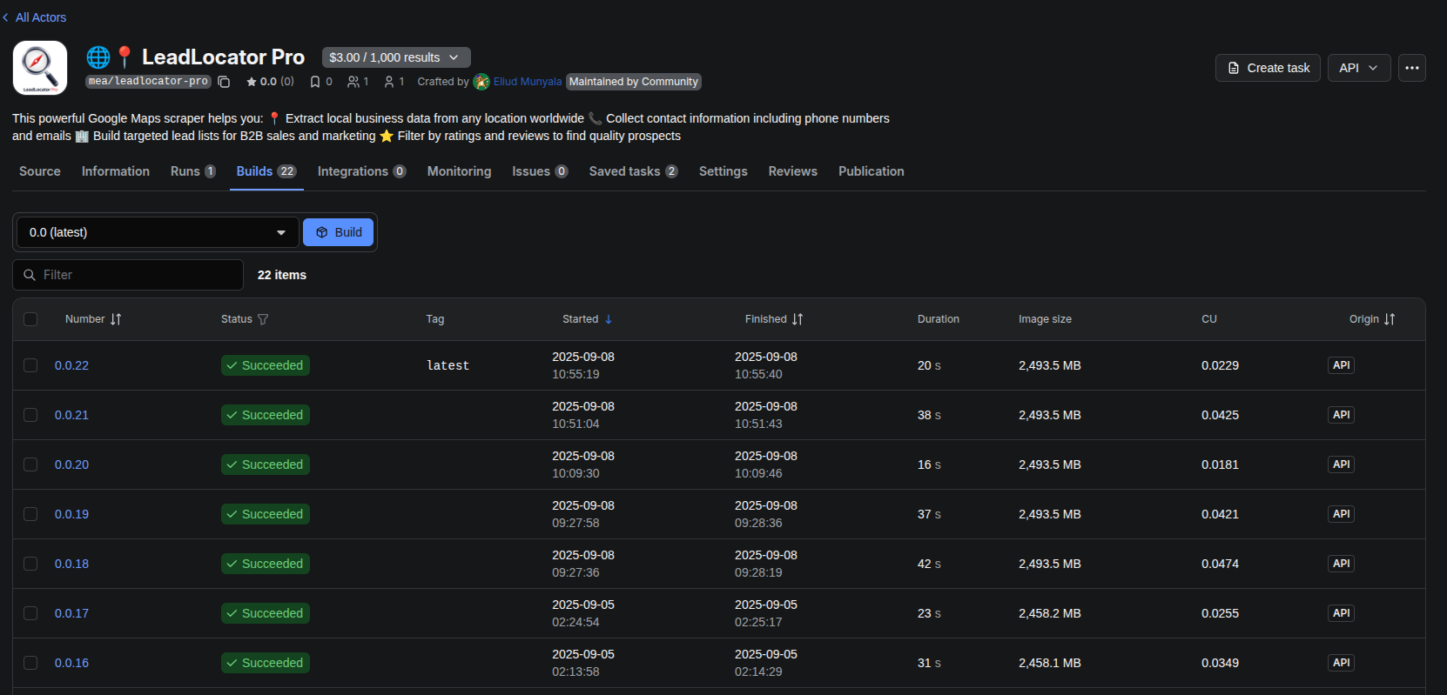Click the 0.0 star rating icon

click(252, 82)
